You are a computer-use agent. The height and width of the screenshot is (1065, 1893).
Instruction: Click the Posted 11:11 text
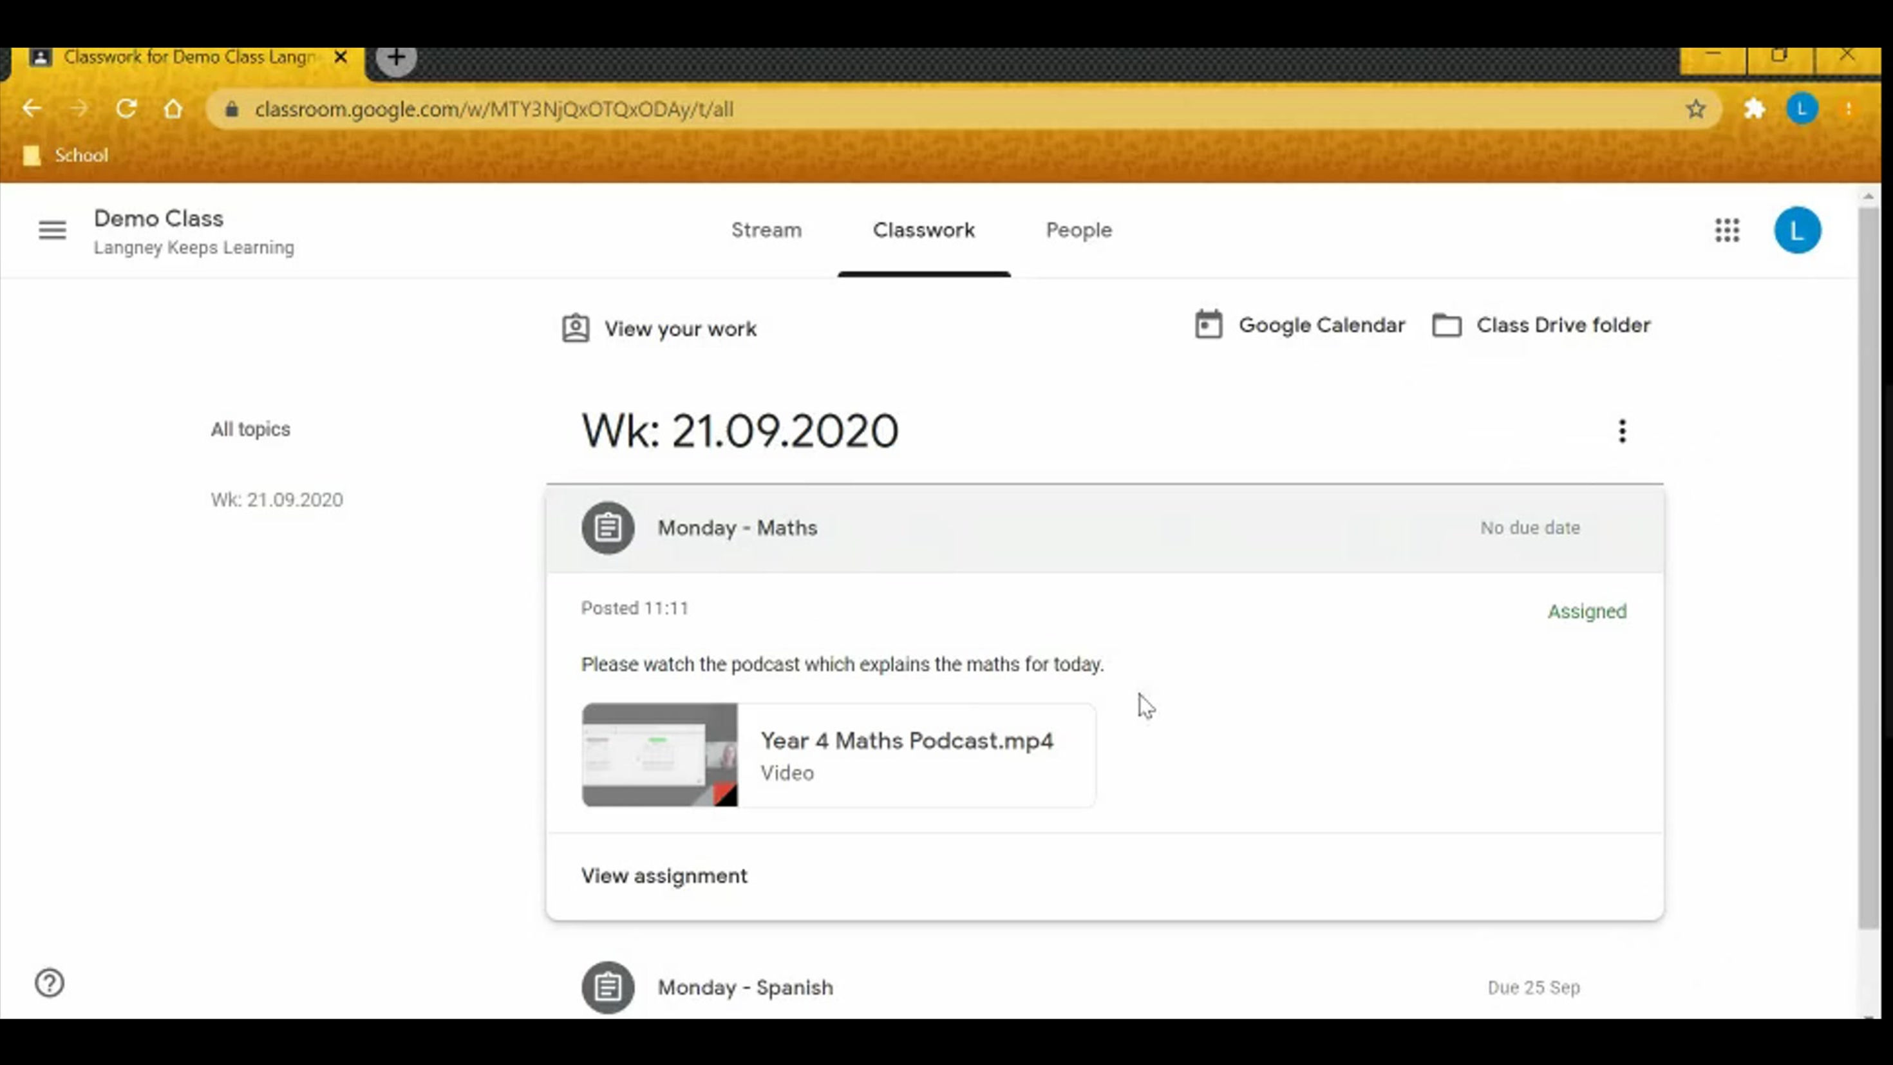(635, 608)
